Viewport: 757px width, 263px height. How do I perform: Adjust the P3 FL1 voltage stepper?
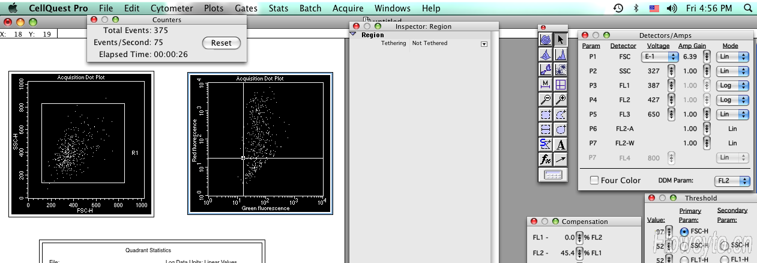pyautogui.click(x=671, y=85)
